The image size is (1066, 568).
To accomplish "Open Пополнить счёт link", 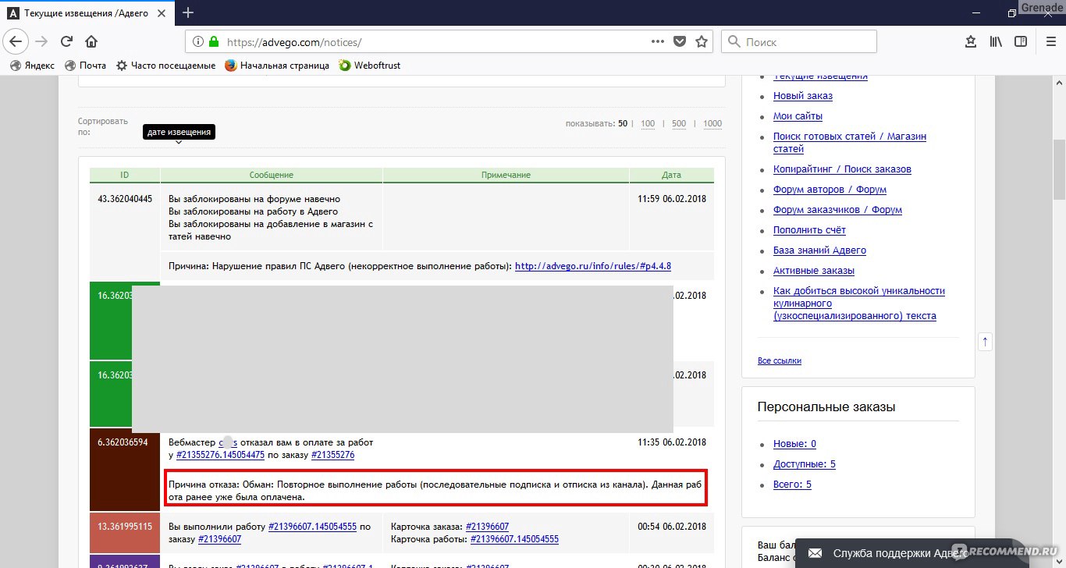I will point(809,230).
